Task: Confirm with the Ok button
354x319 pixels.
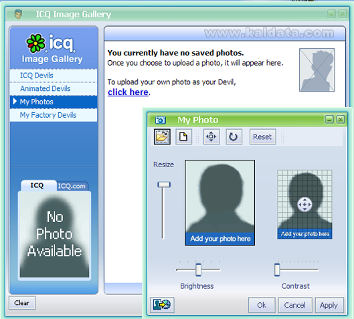Action: [x=262, y=305]
